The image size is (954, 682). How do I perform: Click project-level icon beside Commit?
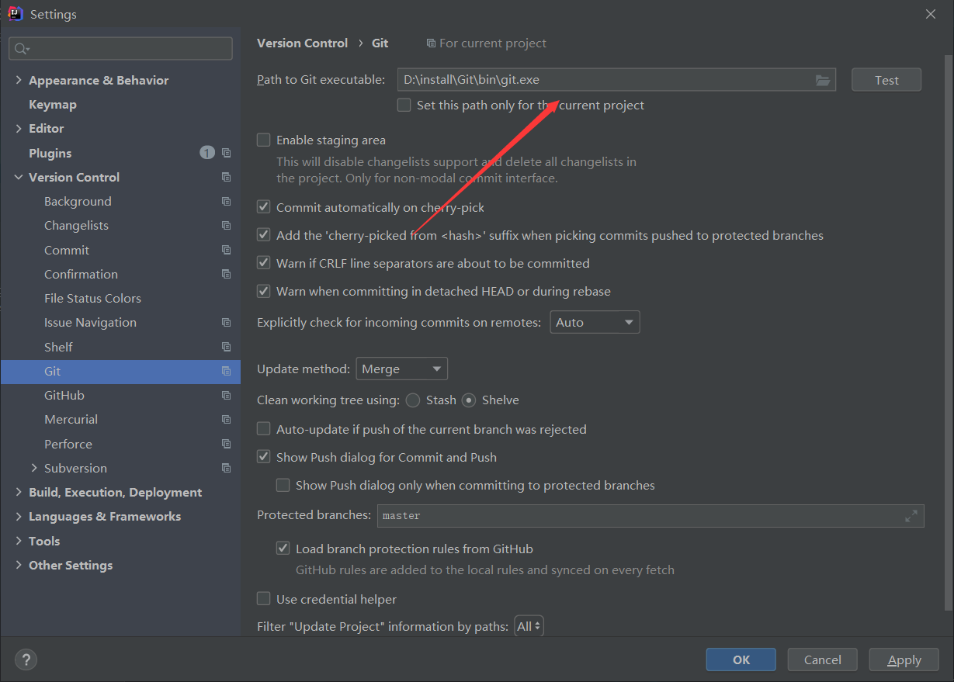pos(226,250)
